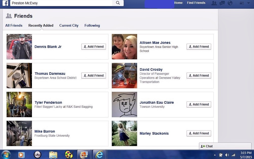Click Towson University text
The width and height of the screenshot is (254, 159).
[152, 107]
